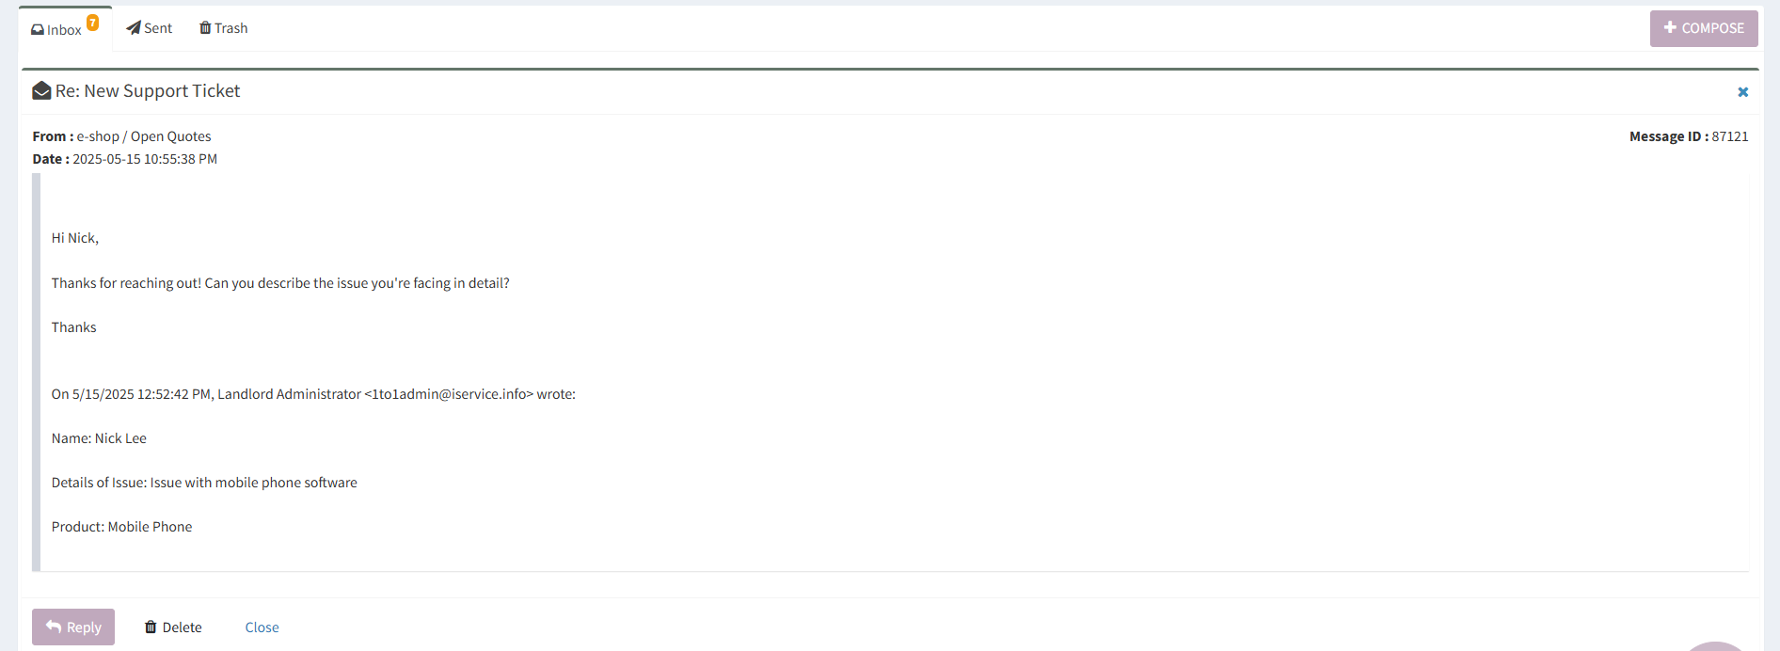
Task: Click the Close link below message
Action: [x=262, y=627]
